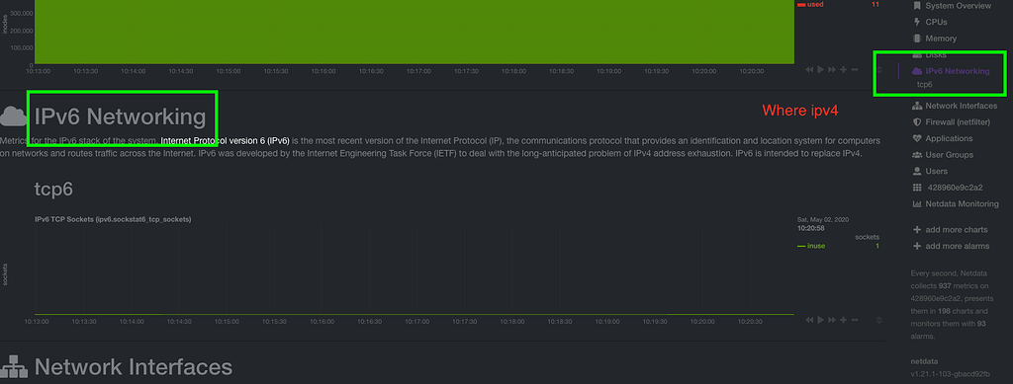This screenshot has width=1013, height=384.
Task: Zoom in the IPv6 TCP Sockets chart
Action: [843, 320]
